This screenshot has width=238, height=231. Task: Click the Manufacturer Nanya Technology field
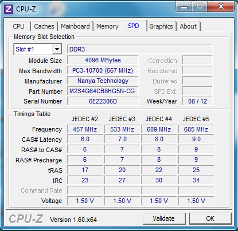click(x=103, y=81)
